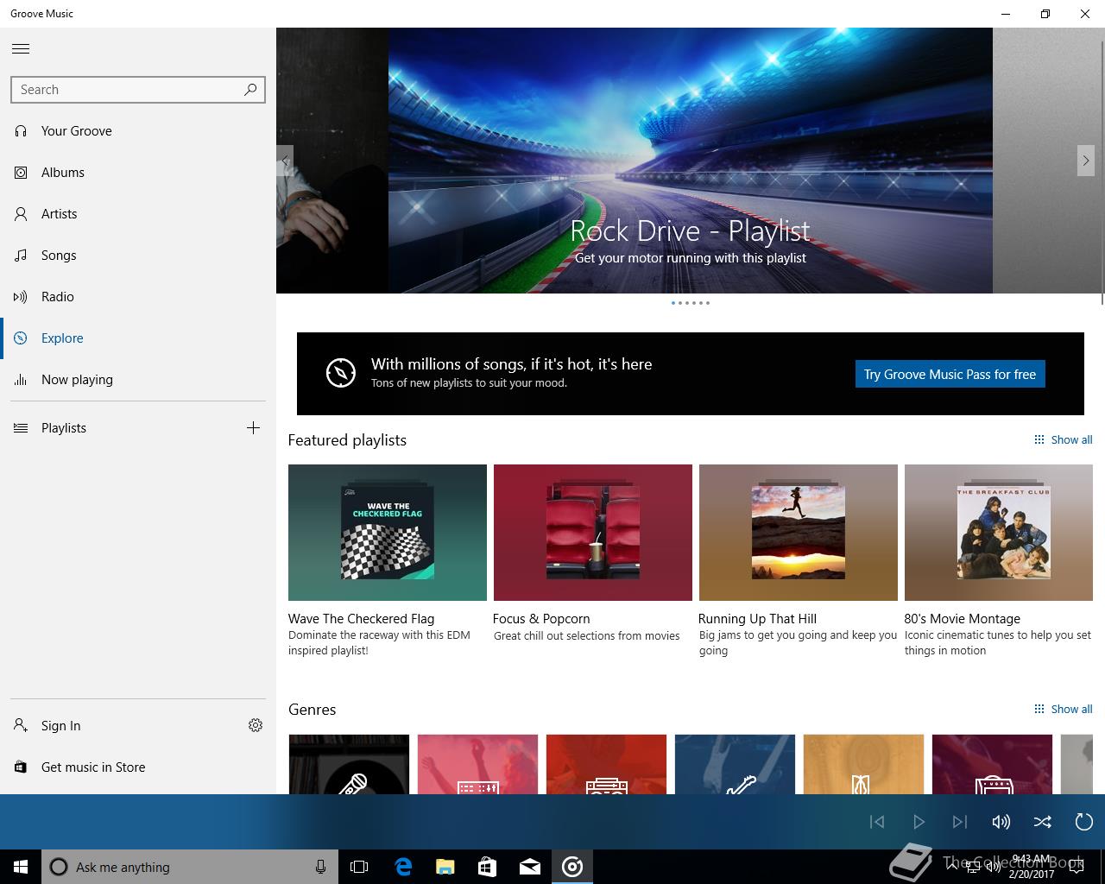The width and height of the screenshot is (1105, 884).
Task: Open the Songs section
Action: point(138,256)
